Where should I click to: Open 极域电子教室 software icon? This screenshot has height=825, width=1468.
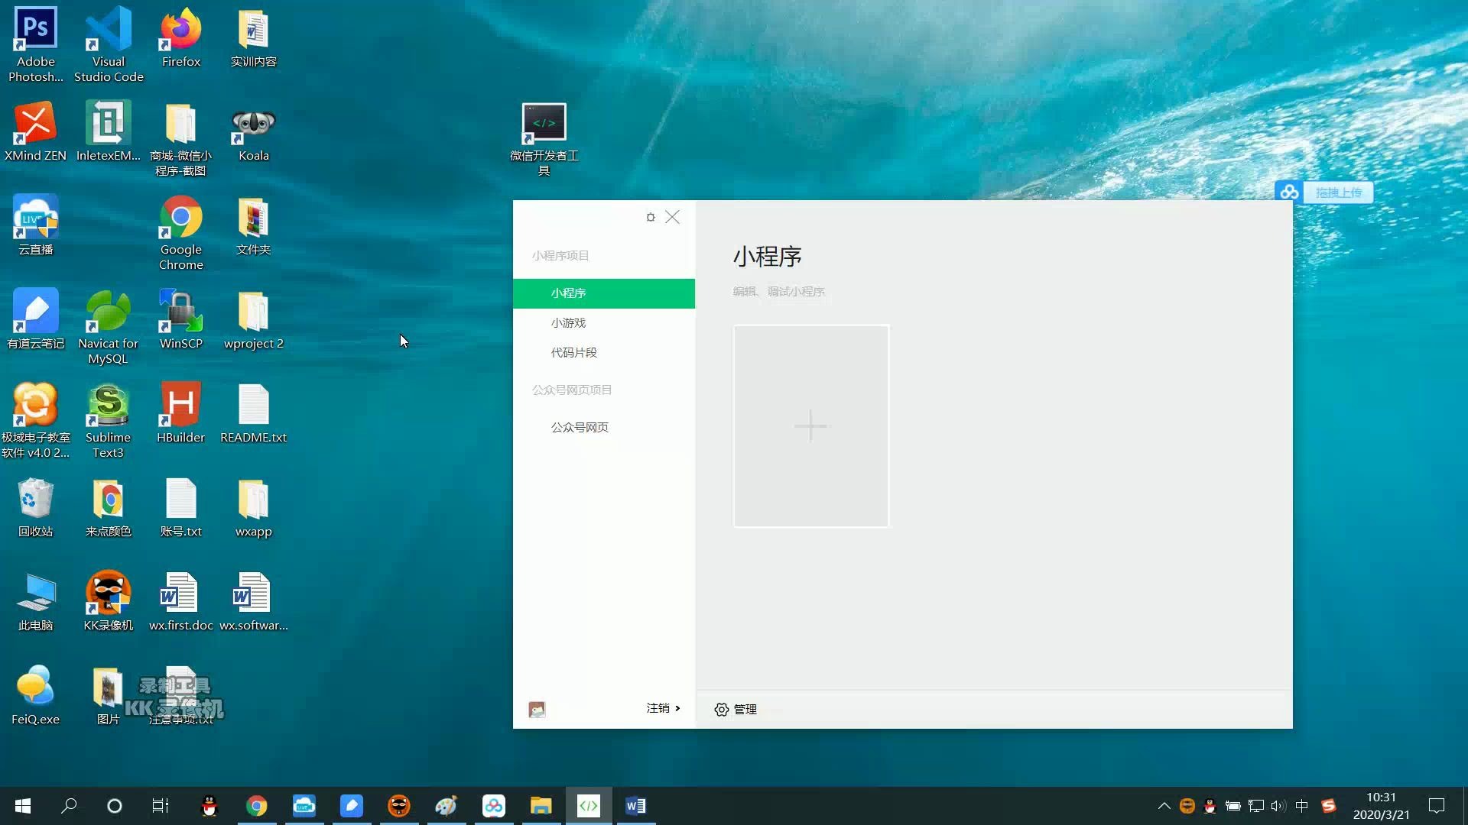pos(35,422)
